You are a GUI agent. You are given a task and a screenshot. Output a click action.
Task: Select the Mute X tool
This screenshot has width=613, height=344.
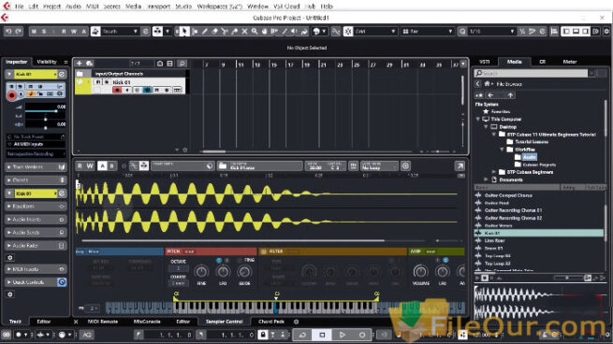coord(244,31)
